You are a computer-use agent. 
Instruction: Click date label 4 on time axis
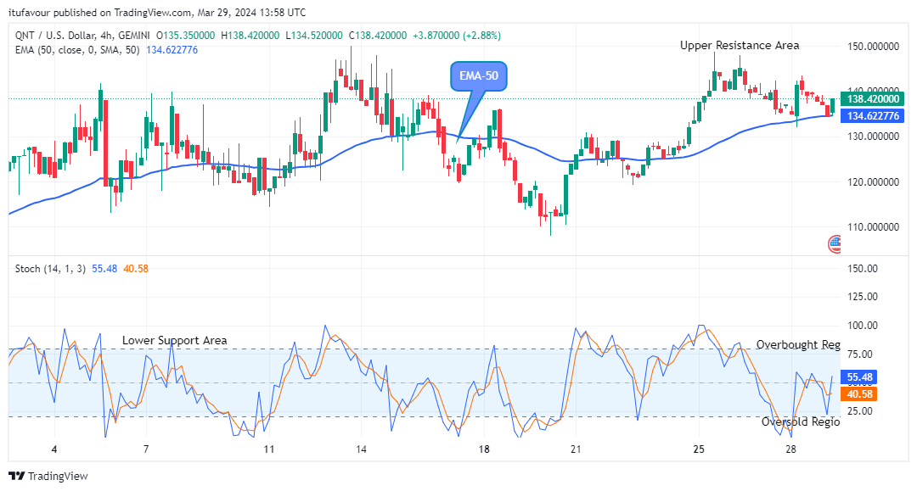point(54,449)
